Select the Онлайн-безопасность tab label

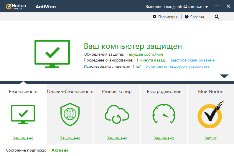70,92
